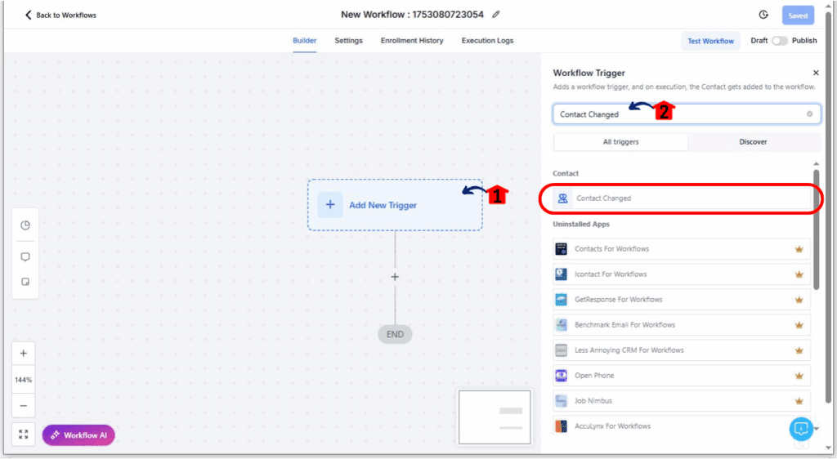The height and width of the screenshot is (459, 837).
Task: Select the Job Nimbus app
Action: (682, 401)
